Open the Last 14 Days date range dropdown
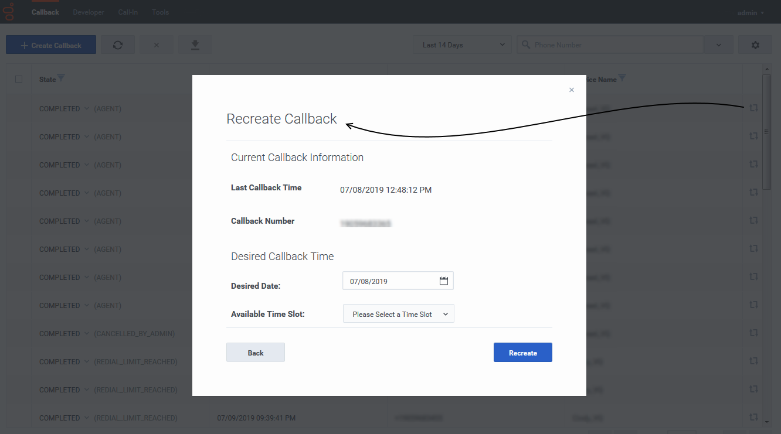This screenshot has width=781, height=434. pyautogui.click(x=462, y=44)
